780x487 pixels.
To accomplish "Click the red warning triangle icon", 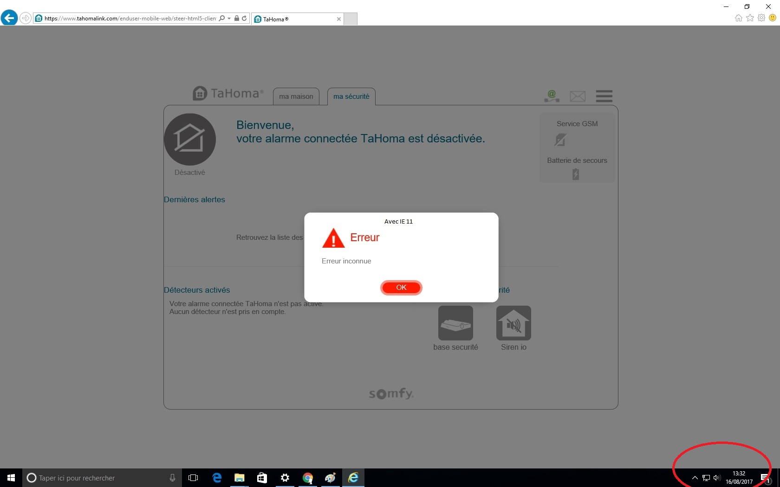I will 333,238.
